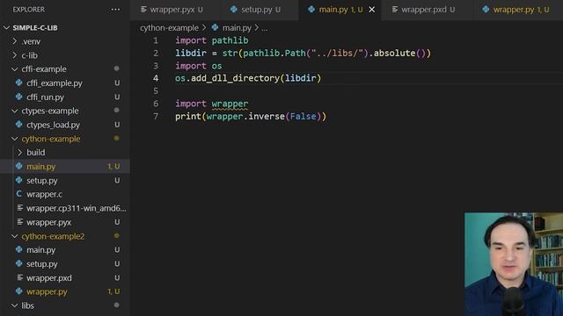Open cffi_run.py Python file icon
This screenshot has height=316, width=563.
19,97
